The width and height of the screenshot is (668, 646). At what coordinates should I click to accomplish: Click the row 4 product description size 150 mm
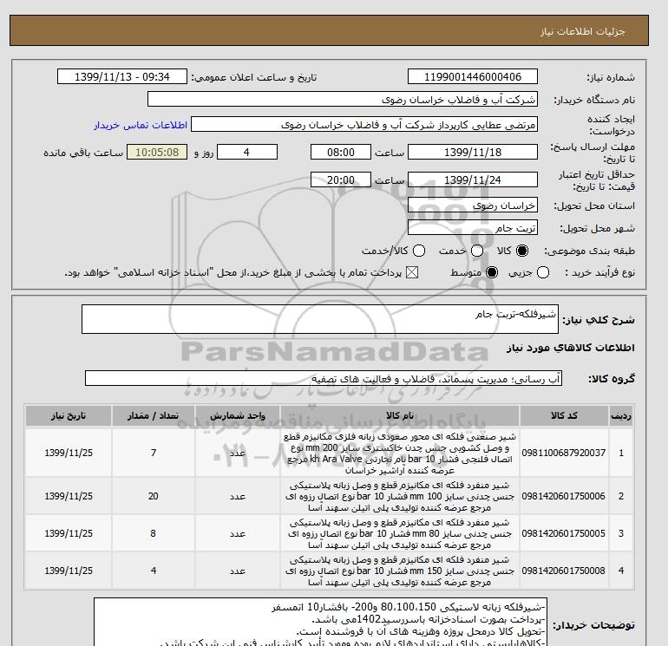point(400,571)
